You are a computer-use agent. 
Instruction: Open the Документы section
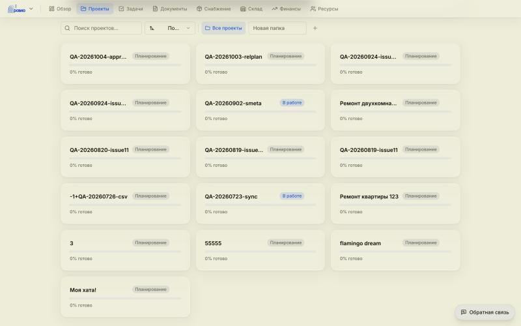click(x=170, y=9)
